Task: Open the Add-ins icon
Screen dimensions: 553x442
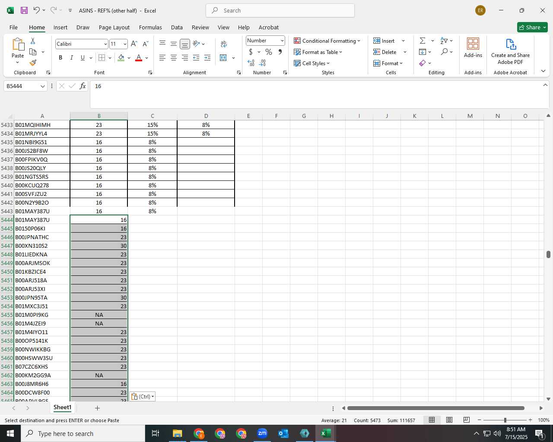Action: click(x=473, y=47)
